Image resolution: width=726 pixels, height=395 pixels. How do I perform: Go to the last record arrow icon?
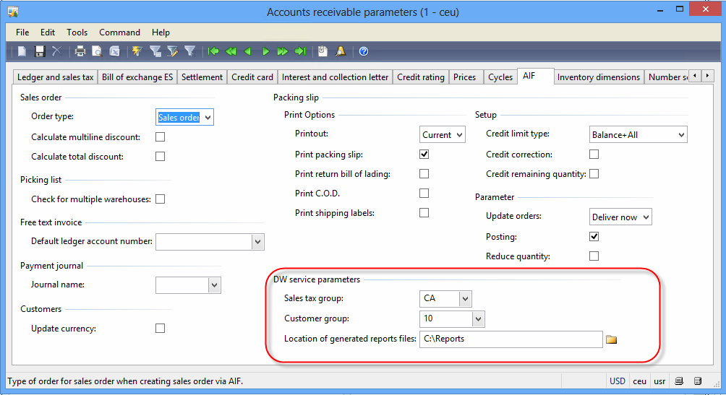[300, 51]
